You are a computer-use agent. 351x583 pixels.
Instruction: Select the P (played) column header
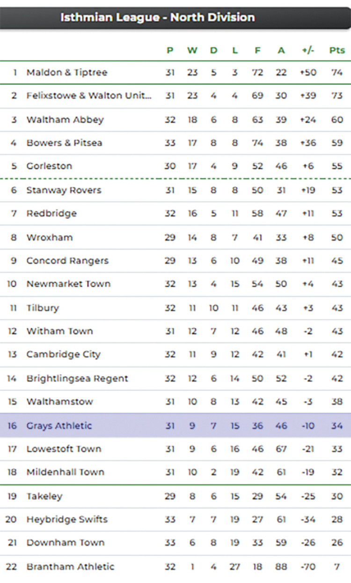click(170, 51)
